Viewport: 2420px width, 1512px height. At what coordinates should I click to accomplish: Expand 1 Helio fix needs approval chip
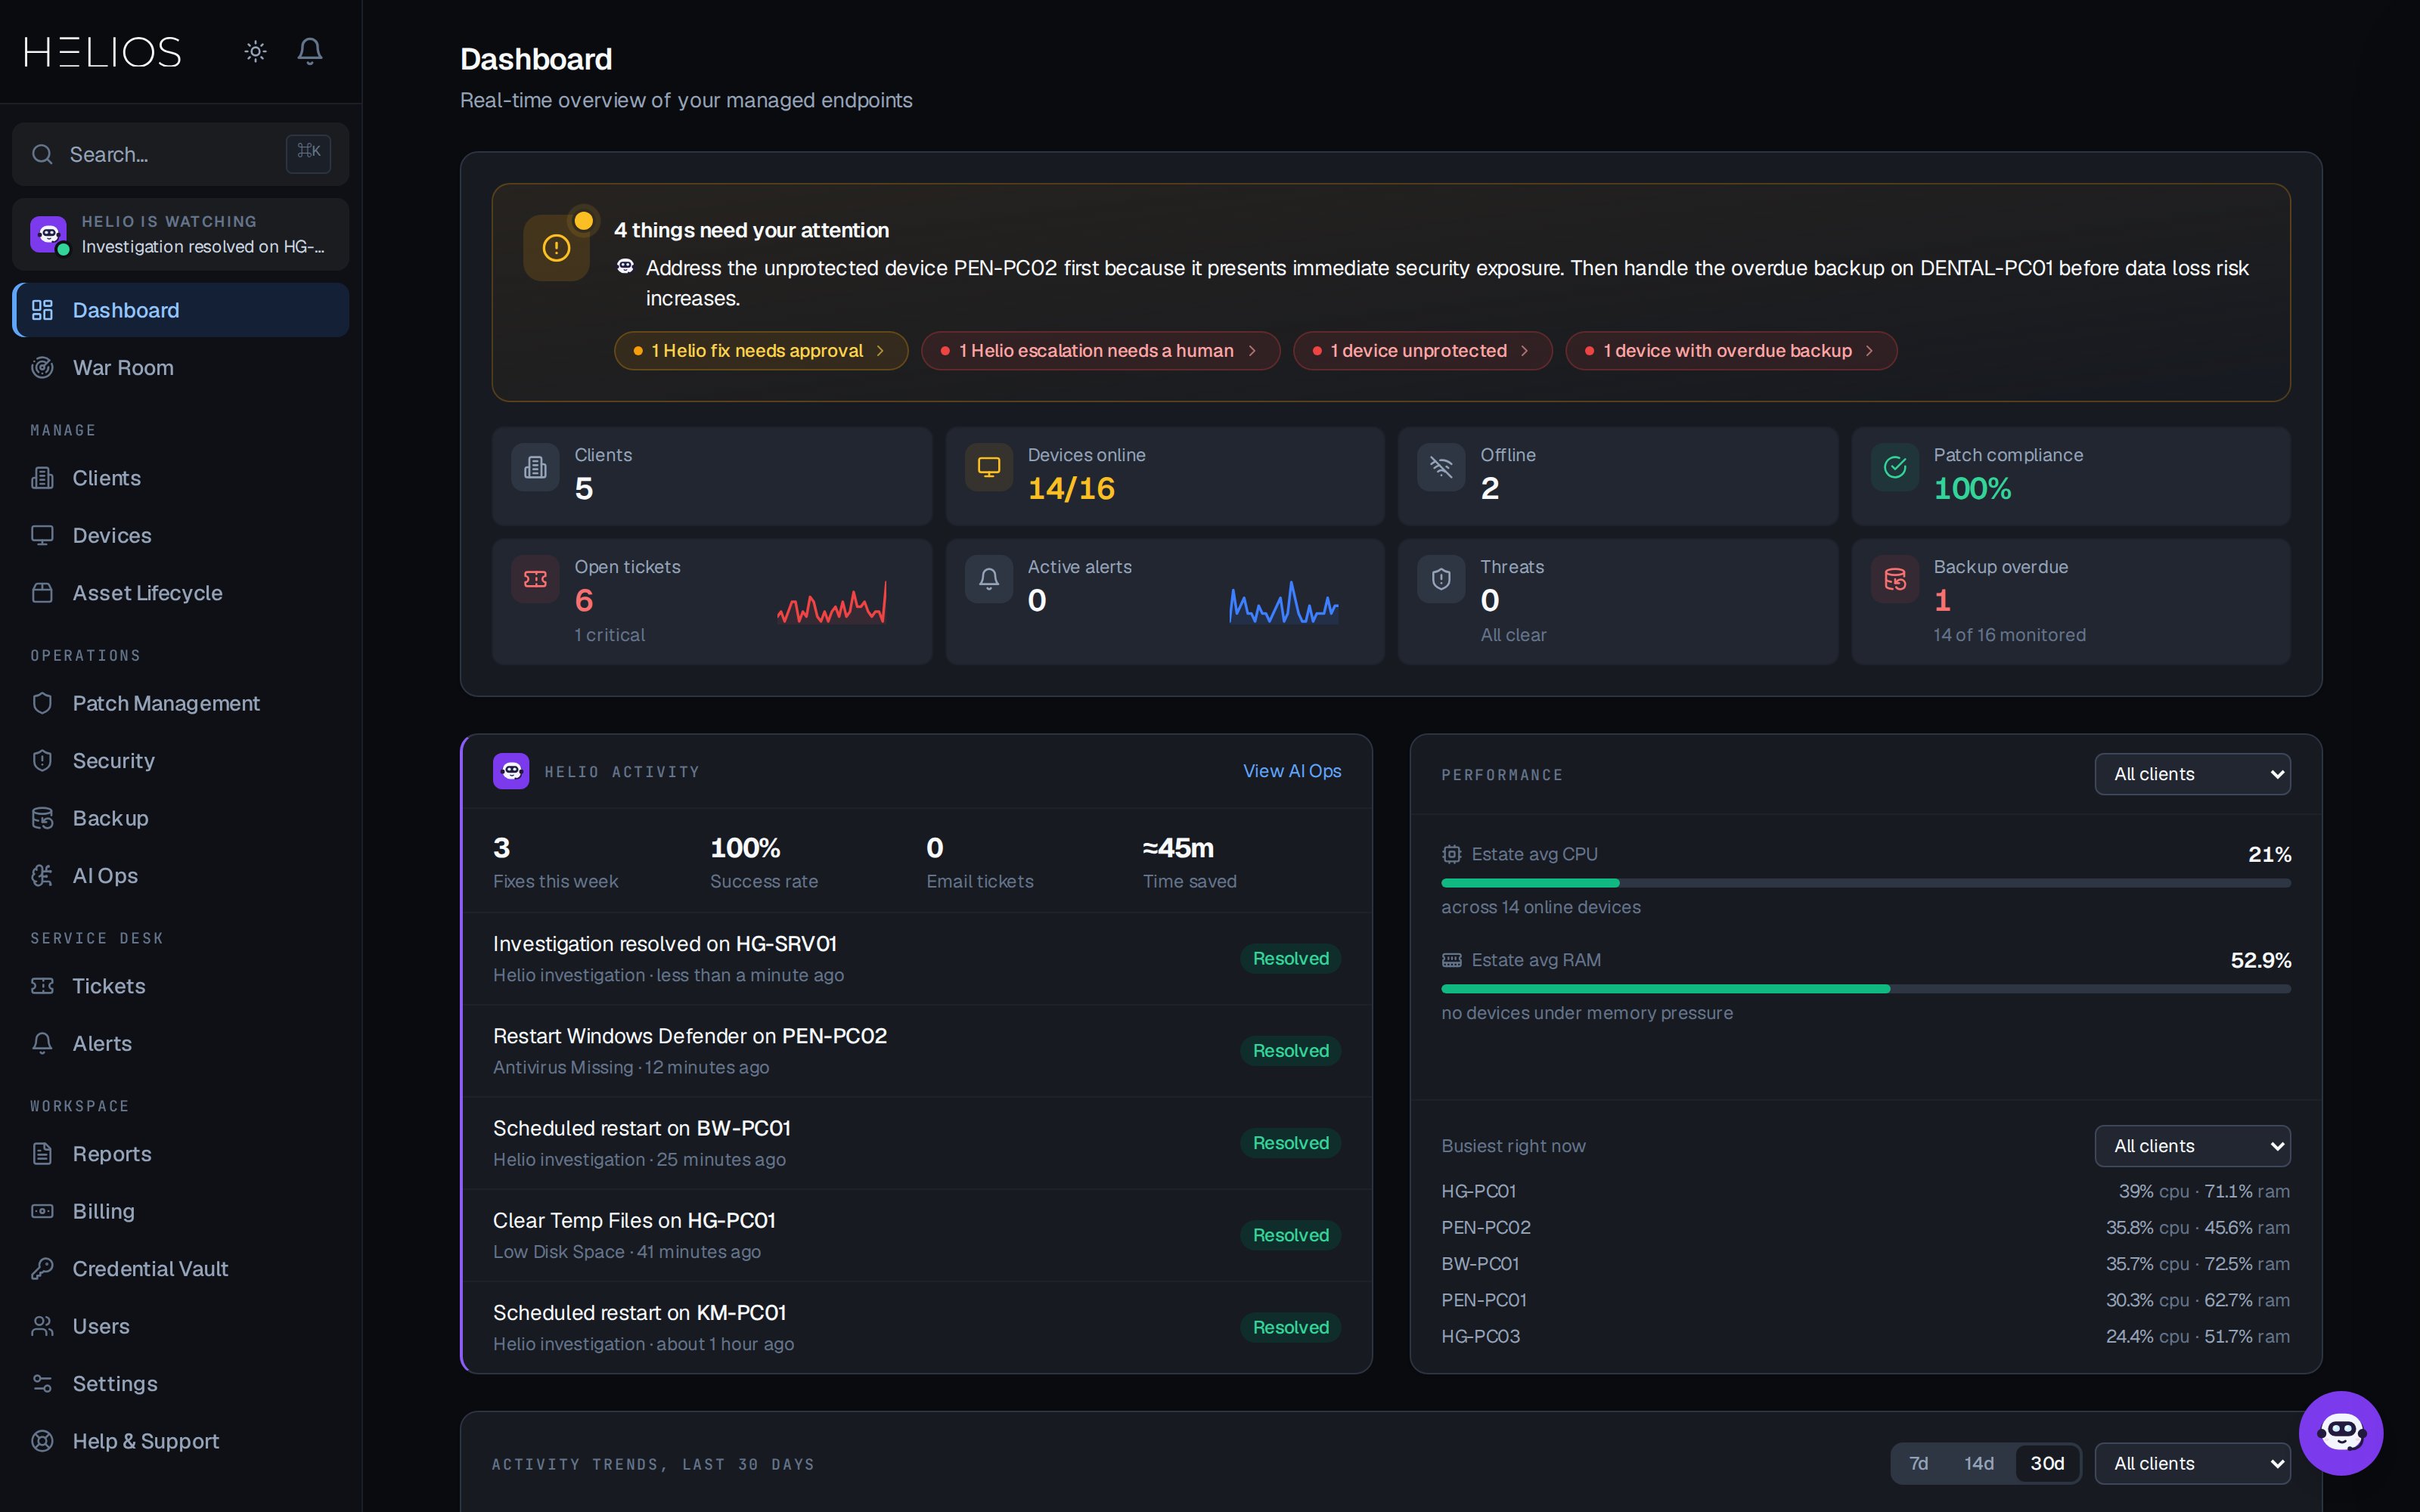[x=760, y=350]
